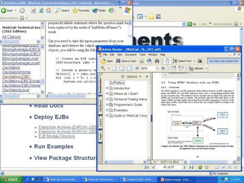244x183 pixels.
Task: Open the All Classes link
Action: tap(11, 37)
